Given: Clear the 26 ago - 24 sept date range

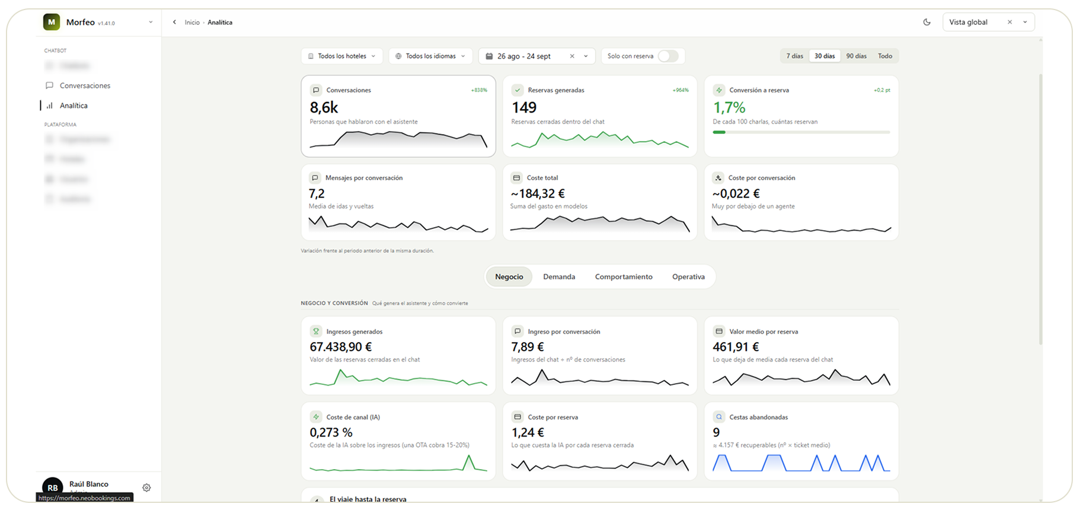Looking at the screenshot, I should [572, 56].
